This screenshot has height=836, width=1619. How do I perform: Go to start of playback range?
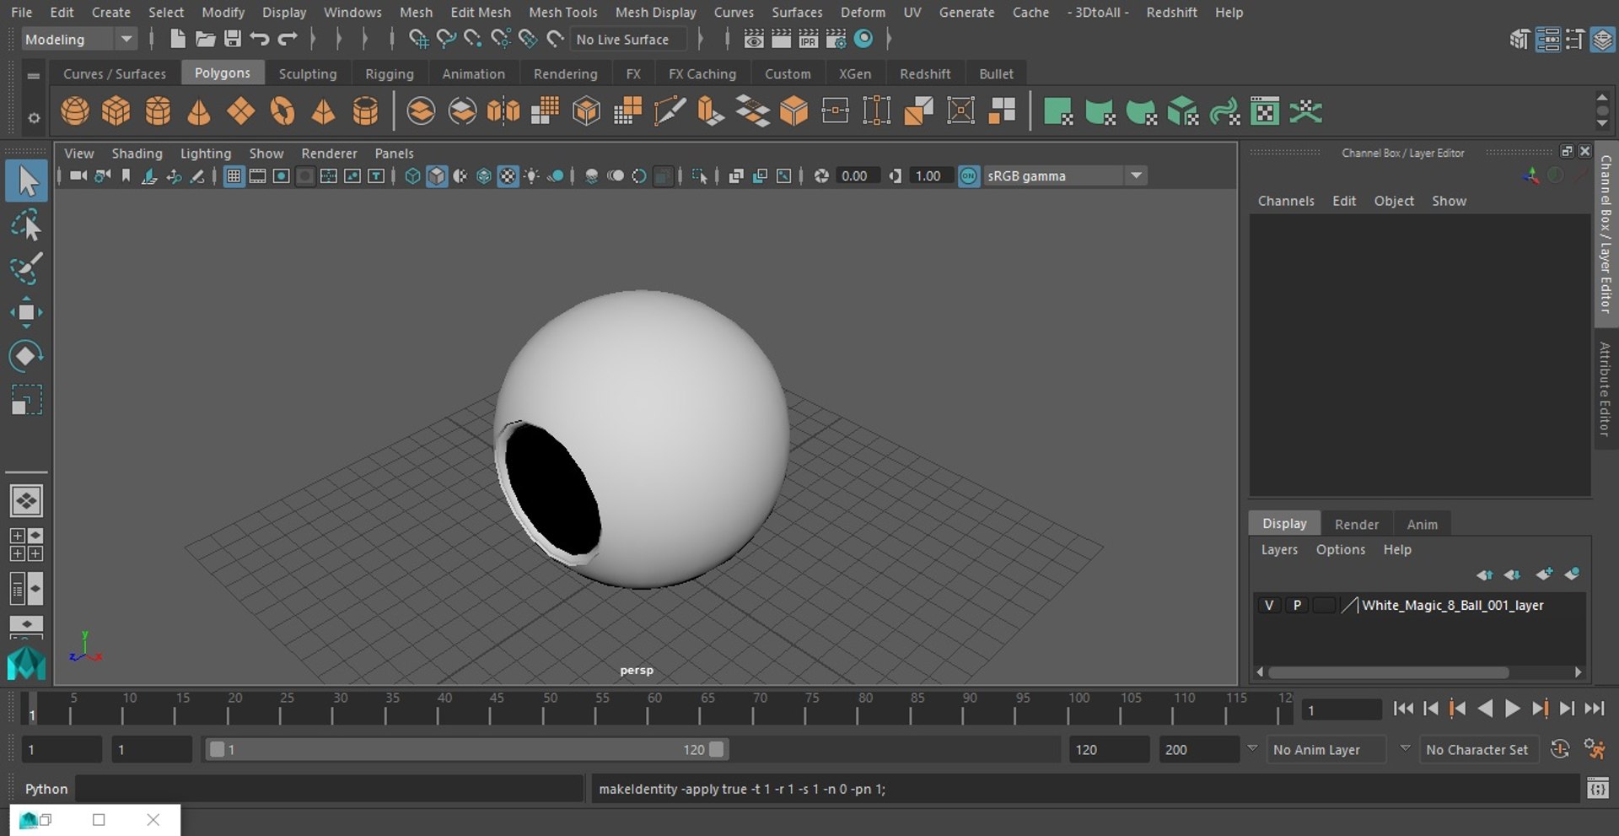pyautogui.click(x=1402, y=709)
